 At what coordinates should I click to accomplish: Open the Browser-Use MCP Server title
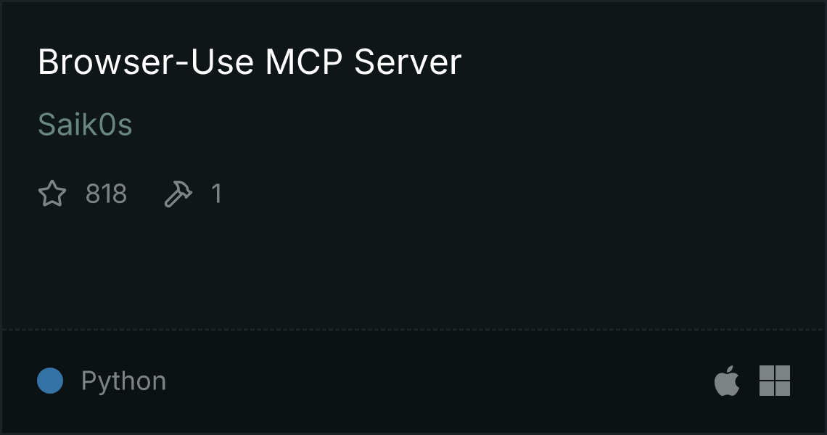pos(250,62)
